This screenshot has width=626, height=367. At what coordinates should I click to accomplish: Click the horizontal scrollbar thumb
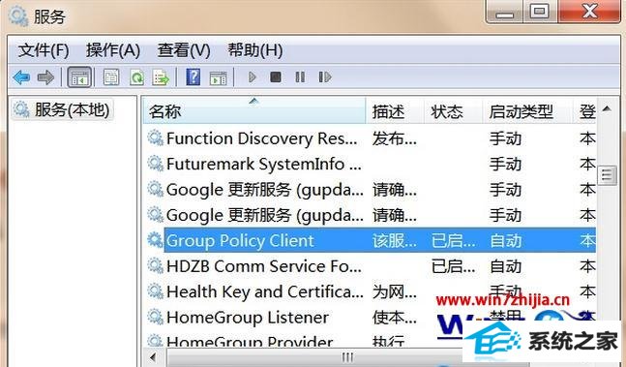[347, 357]
